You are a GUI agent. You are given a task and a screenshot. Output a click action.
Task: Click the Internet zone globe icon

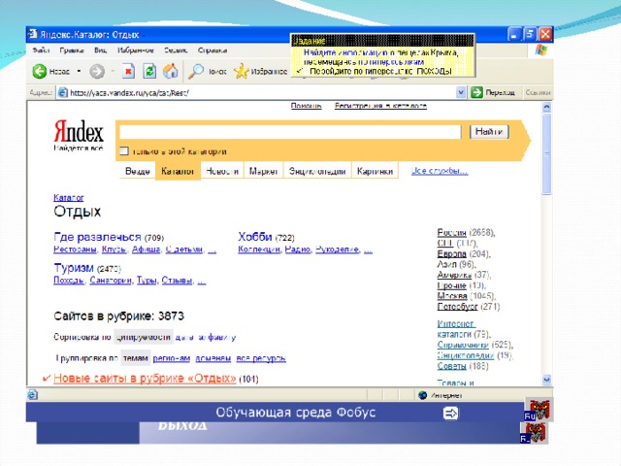(423, 395)
